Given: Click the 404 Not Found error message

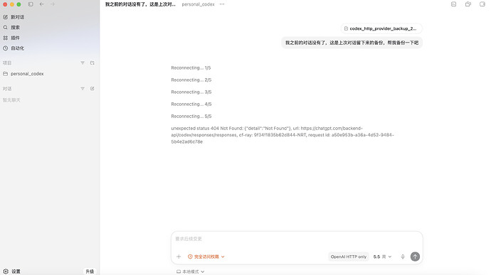Looking at the screenshot, I should [x=283, y=135].
